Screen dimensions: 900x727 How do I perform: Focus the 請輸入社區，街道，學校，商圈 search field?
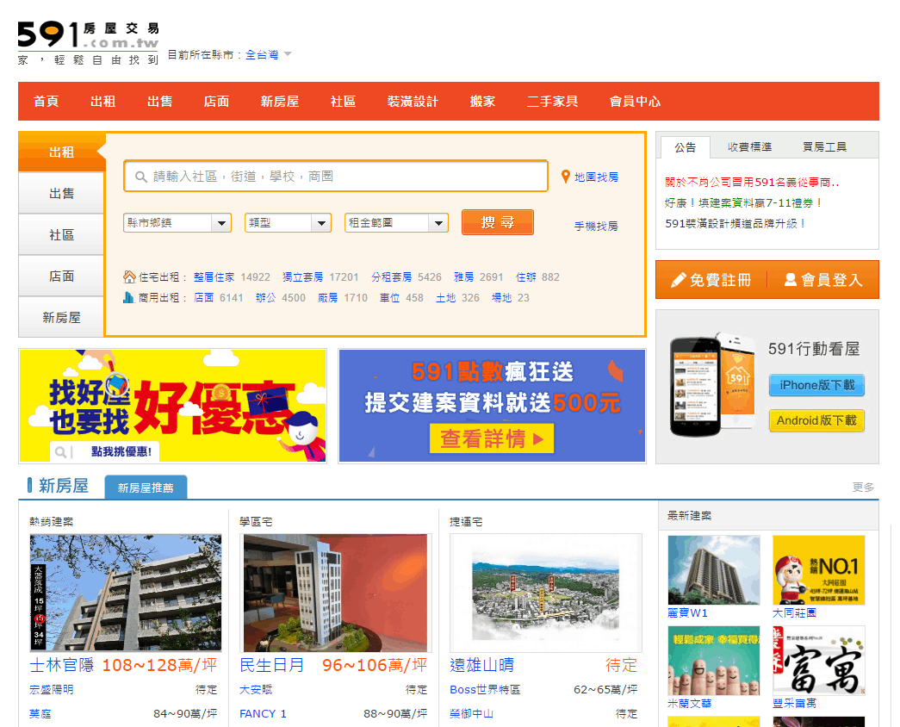click(x=336, y=176)
